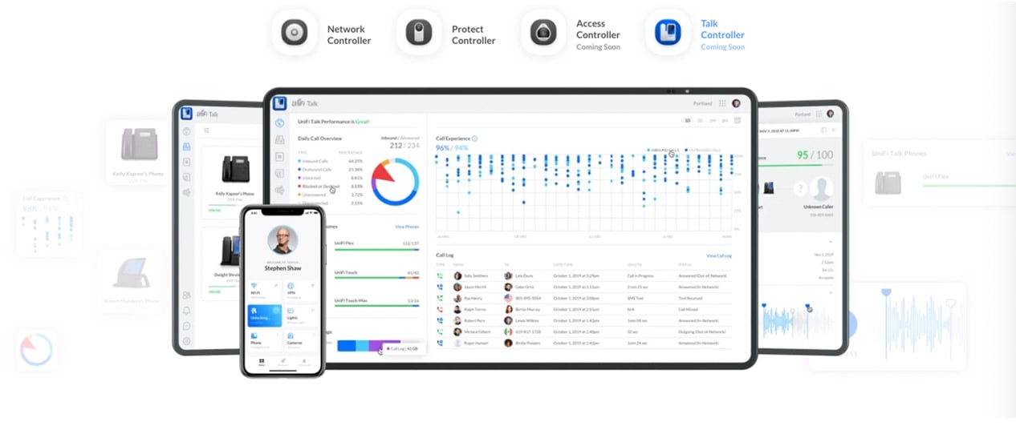Click Unknown Caller avatar on right tablet
Image resolution: width=1016 pixels, height=430 pixels.
pyautogui.click(x=820, y=189)
